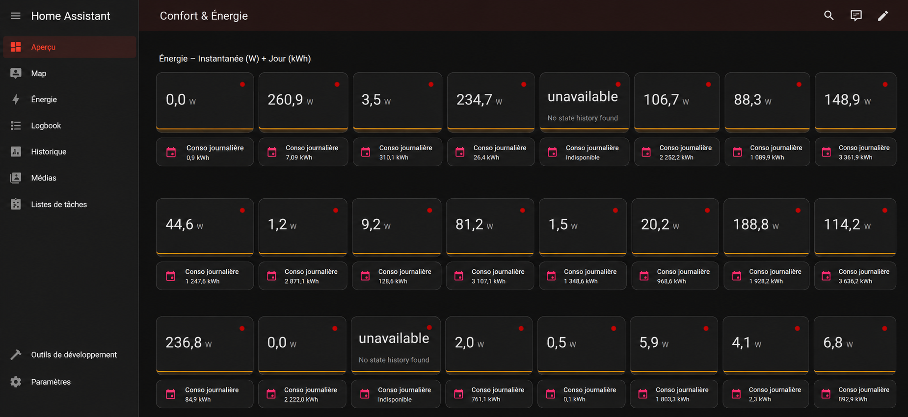This screenshot has height=417, width=908.
Task: Open the assistant chat icon
Action: click(x=856, y=16)
